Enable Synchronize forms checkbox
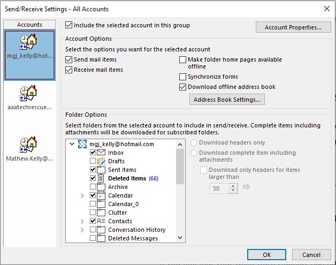 183,77
